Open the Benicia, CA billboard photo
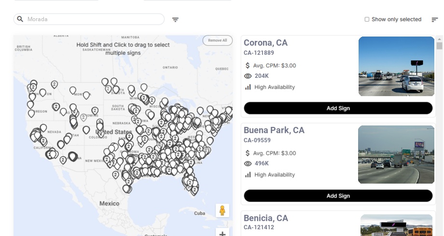 396,225
